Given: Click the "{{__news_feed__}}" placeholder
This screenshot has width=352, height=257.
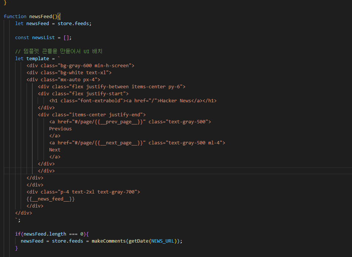Looking at the screenshot, I should (x=51, y=199).
